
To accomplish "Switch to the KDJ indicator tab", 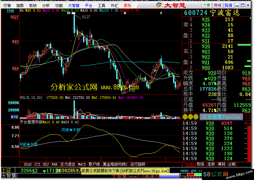I will tap(46, 164).
